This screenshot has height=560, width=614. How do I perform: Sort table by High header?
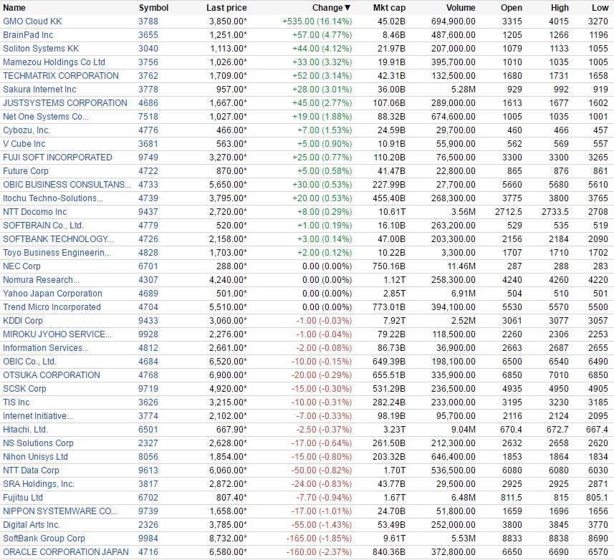point(560,8)
